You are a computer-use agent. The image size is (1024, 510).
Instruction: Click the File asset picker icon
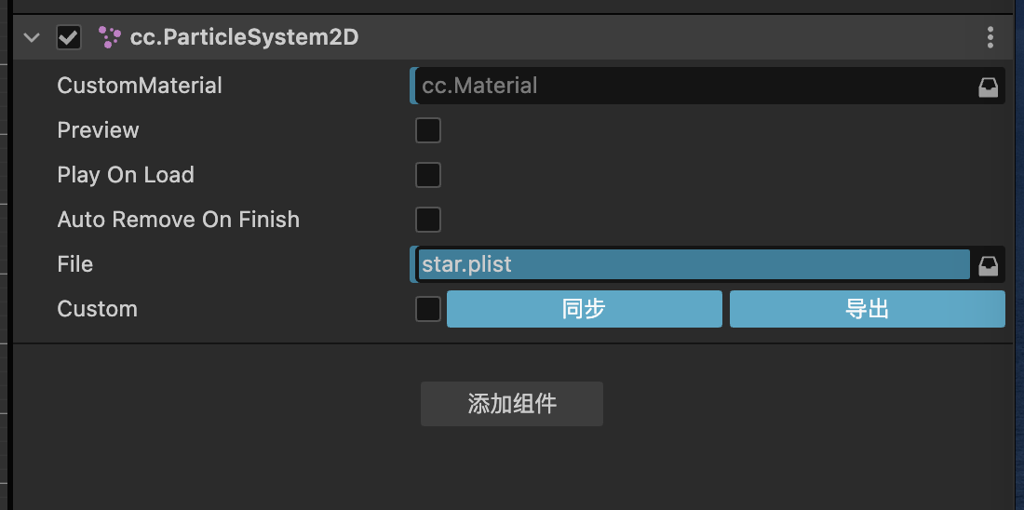coord(988,265)
